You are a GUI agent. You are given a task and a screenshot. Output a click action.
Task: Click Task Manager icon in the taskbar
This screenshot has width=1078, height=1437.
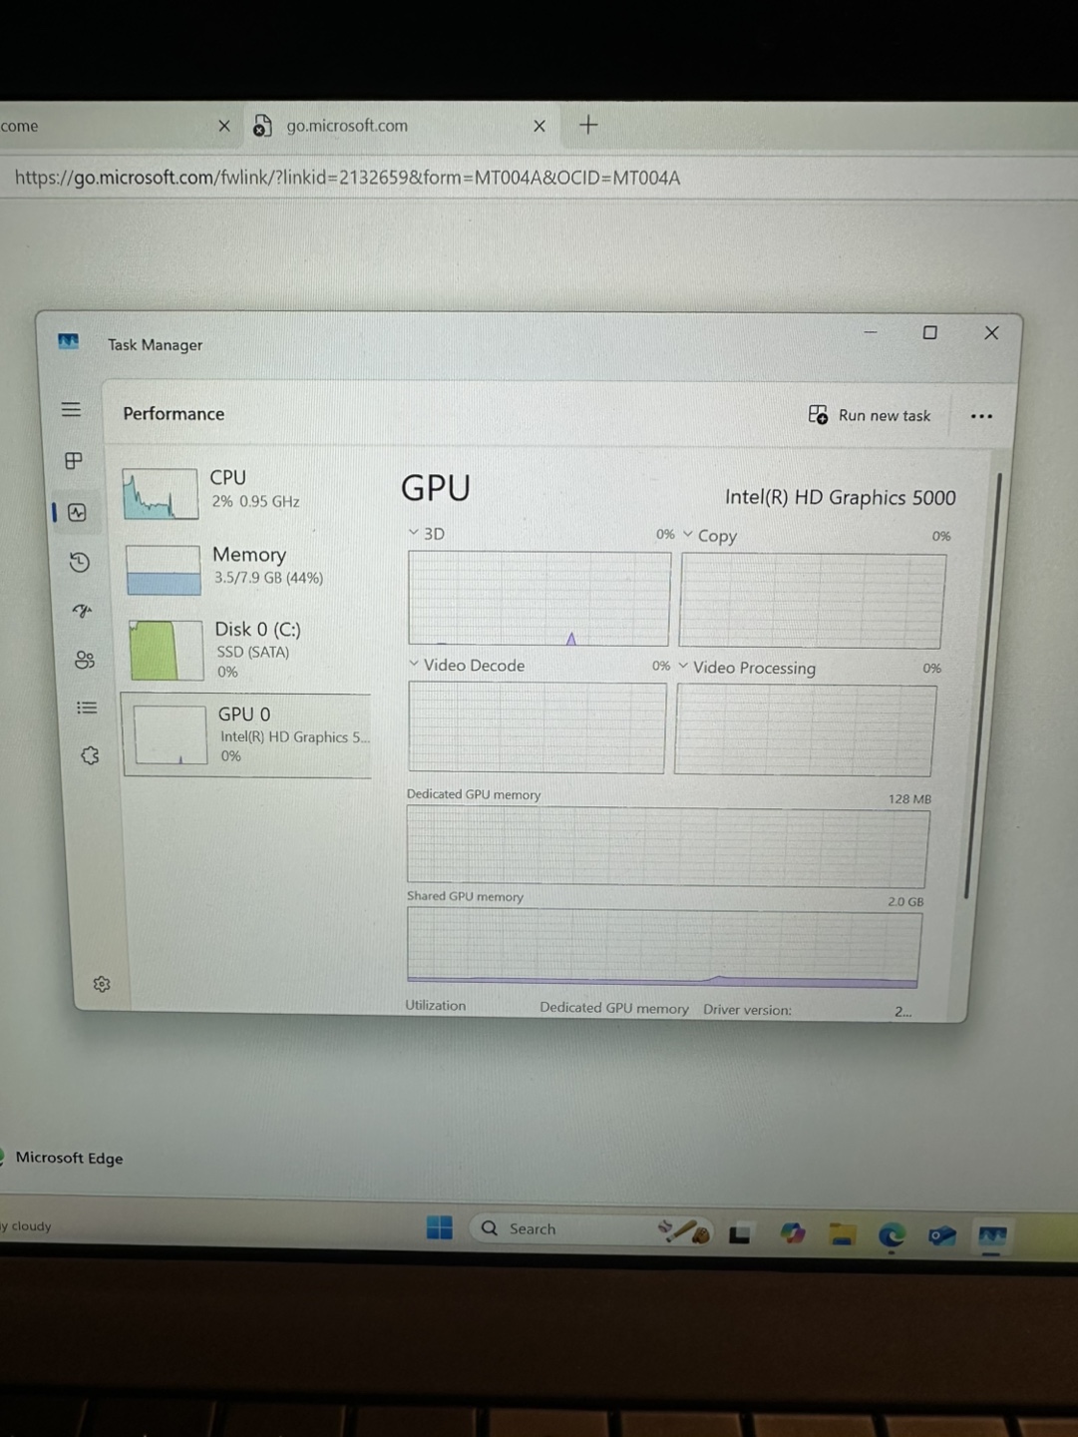(992, 1236)
